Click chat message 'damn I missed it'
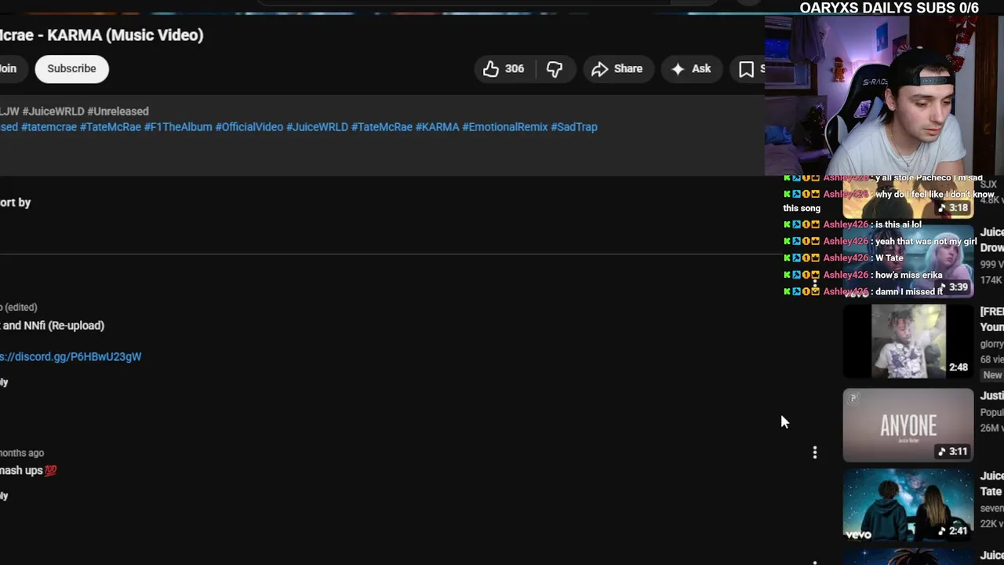The image size is (1004, 565). 909,291
